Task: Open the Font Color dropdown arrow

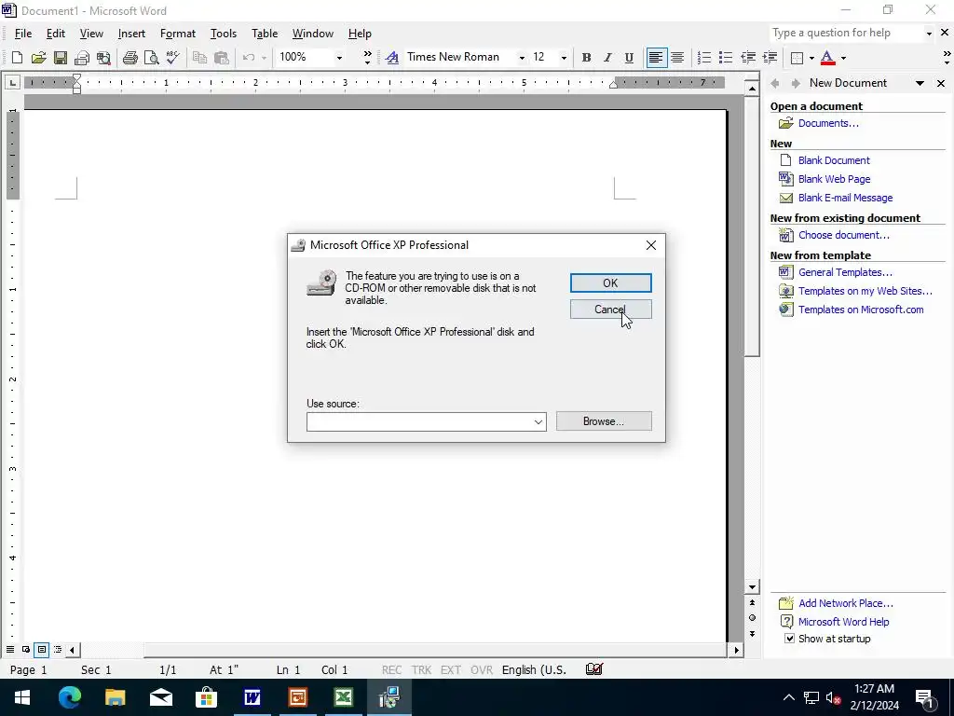Action: tap(843, 58)
